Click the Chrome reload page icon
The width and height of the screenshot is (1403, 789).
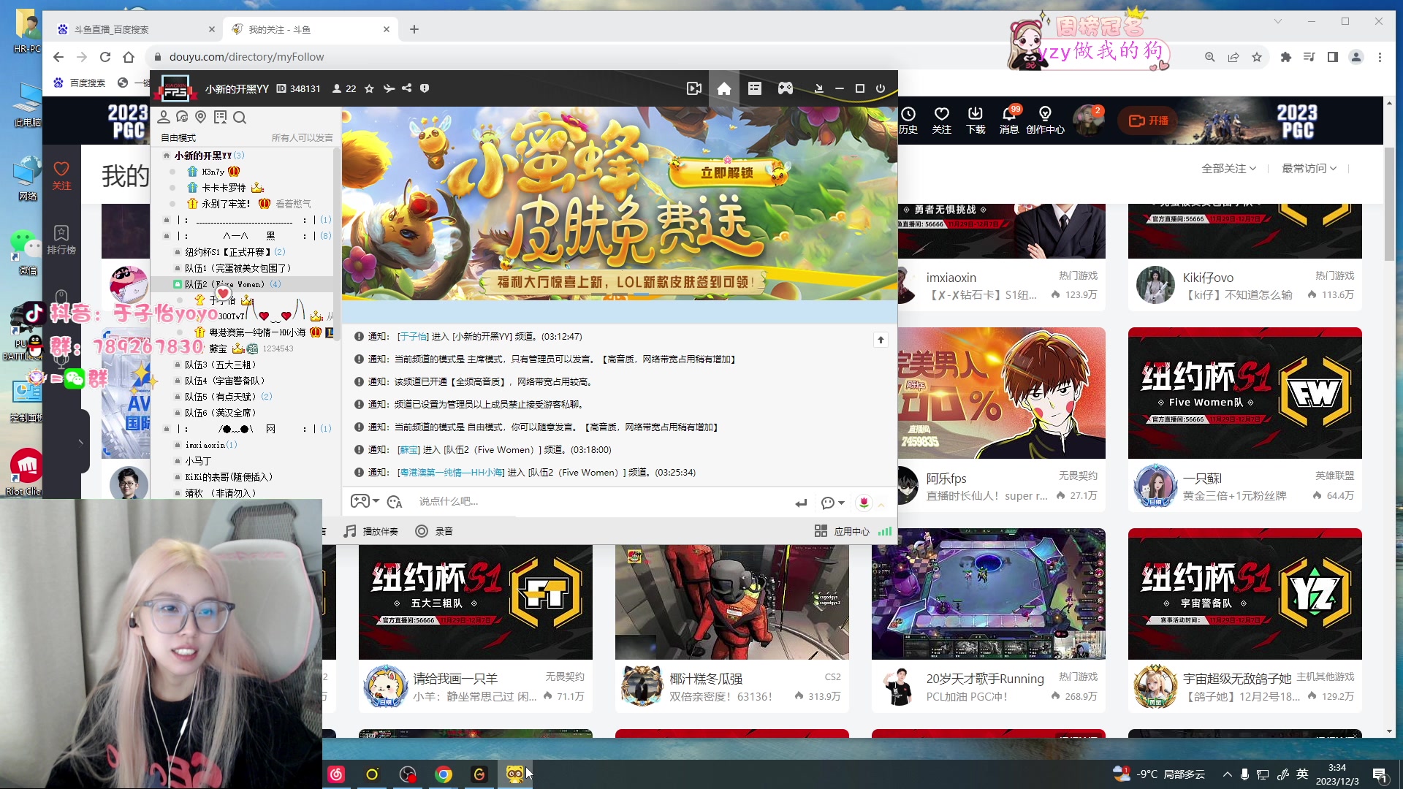[105, 57]
